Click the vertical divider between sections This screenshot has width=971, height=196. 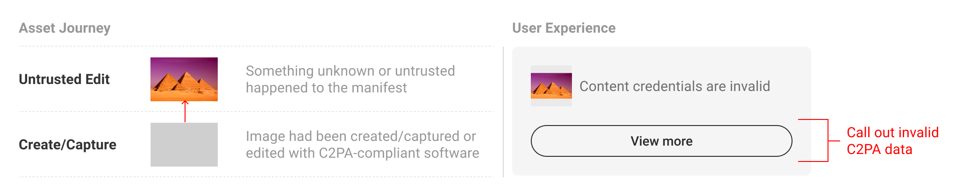click(x=503, y=112)
